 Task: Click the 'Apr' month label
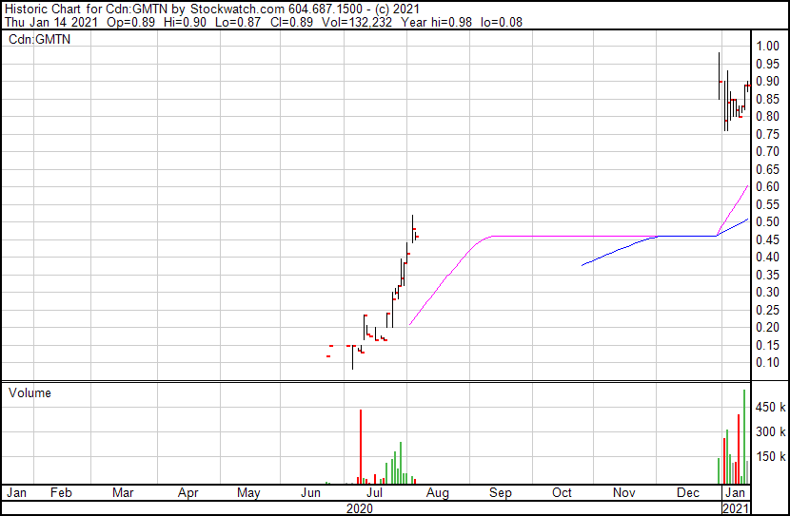pos(188,493)
